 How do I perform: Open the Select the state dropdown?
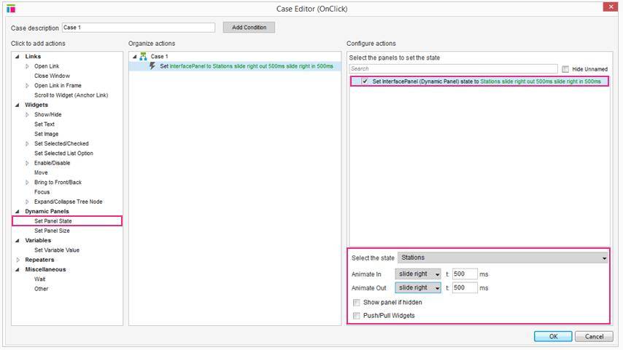(503, 258)
